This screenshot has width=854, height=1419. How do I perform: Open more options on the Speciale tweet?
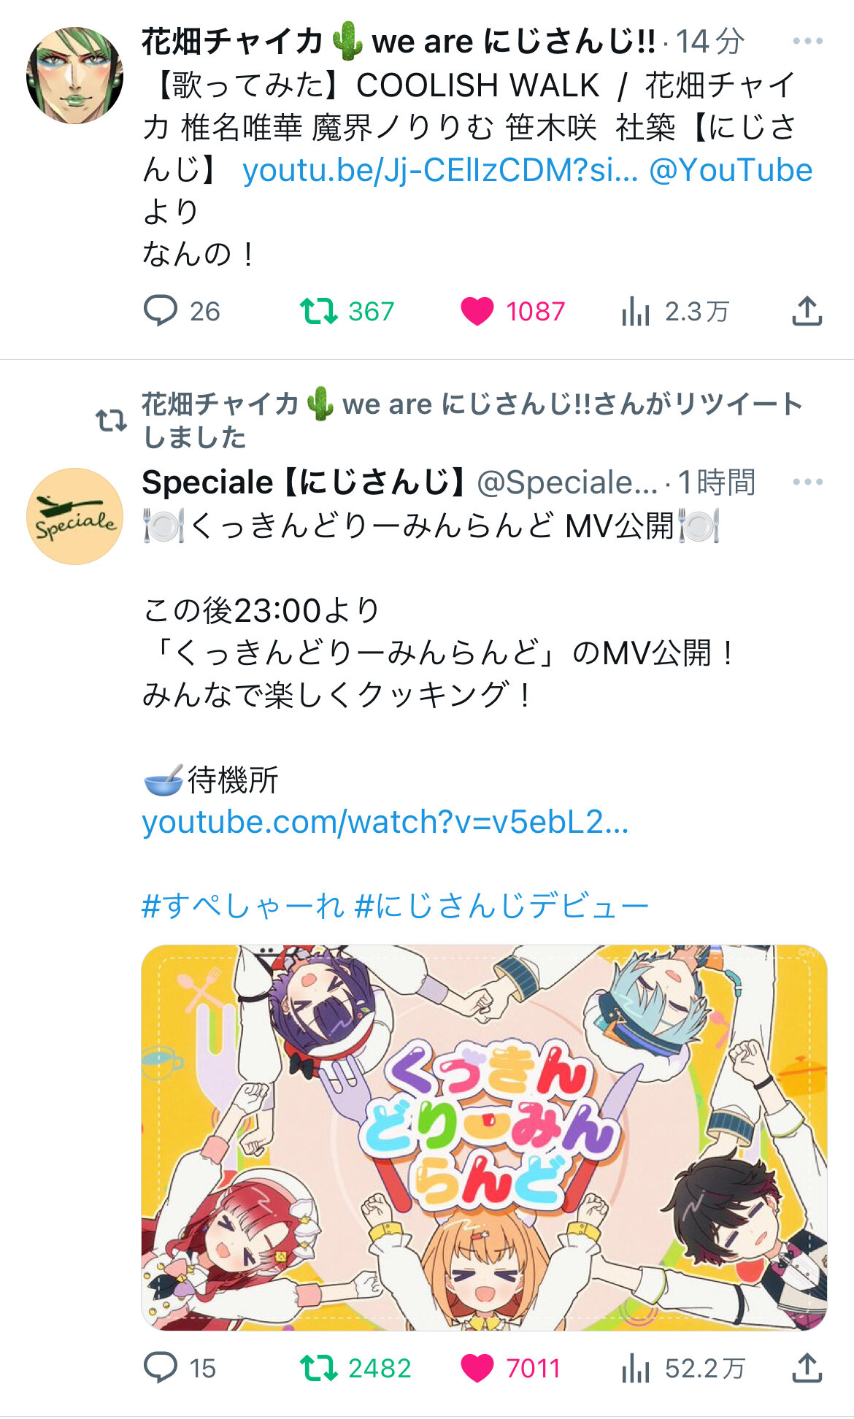pyautogui.click(x=807, y=482)
